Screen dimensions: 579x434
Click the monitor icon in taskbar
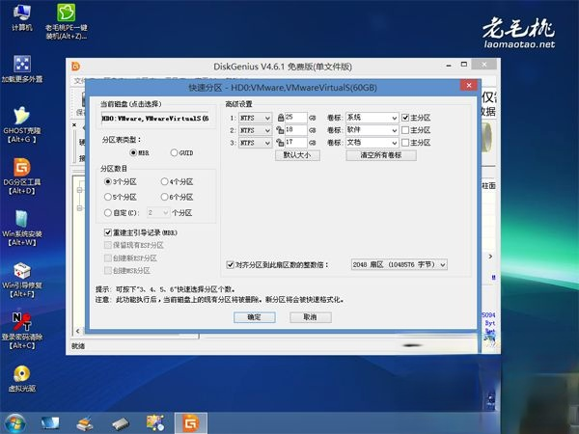(50, 423)
